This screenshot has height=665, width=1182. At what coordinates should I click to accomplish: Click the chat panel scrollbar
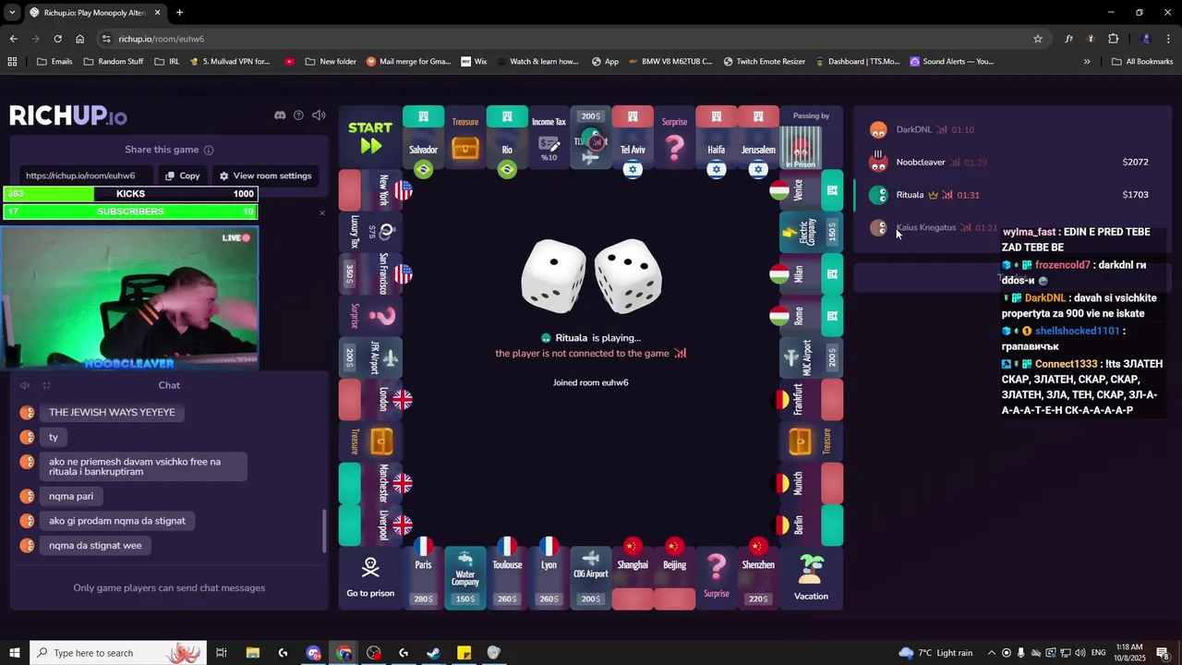point(323,530)
